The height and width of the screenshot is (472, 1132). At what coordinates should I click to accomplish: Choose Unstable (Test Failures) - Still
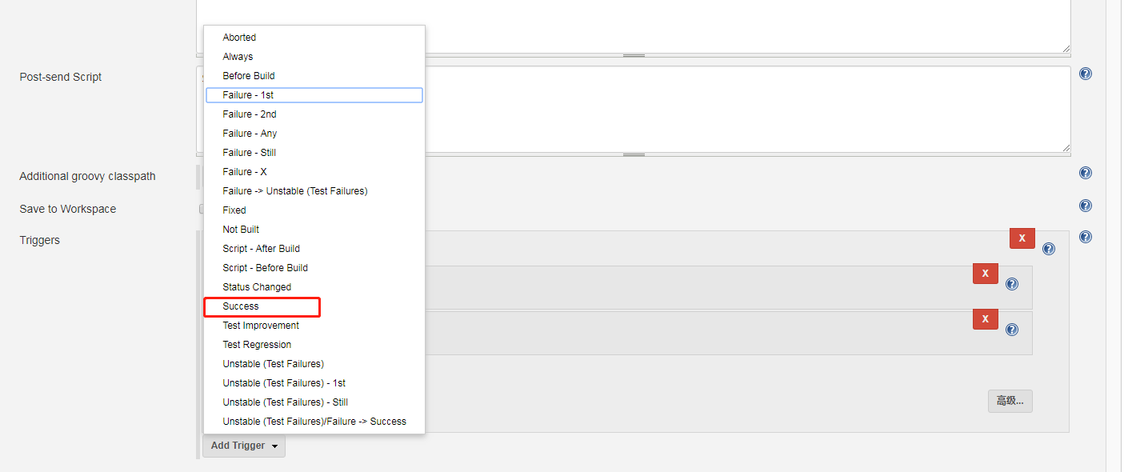pyautogui.click(x=285, y=402)
